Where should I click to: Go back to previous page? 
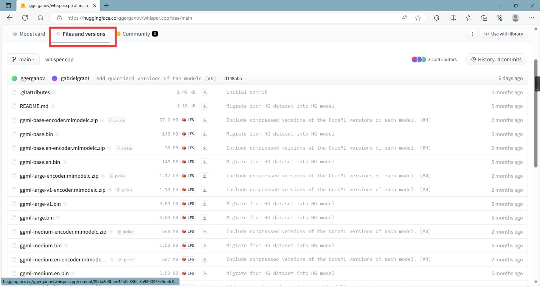coord(10,18)
